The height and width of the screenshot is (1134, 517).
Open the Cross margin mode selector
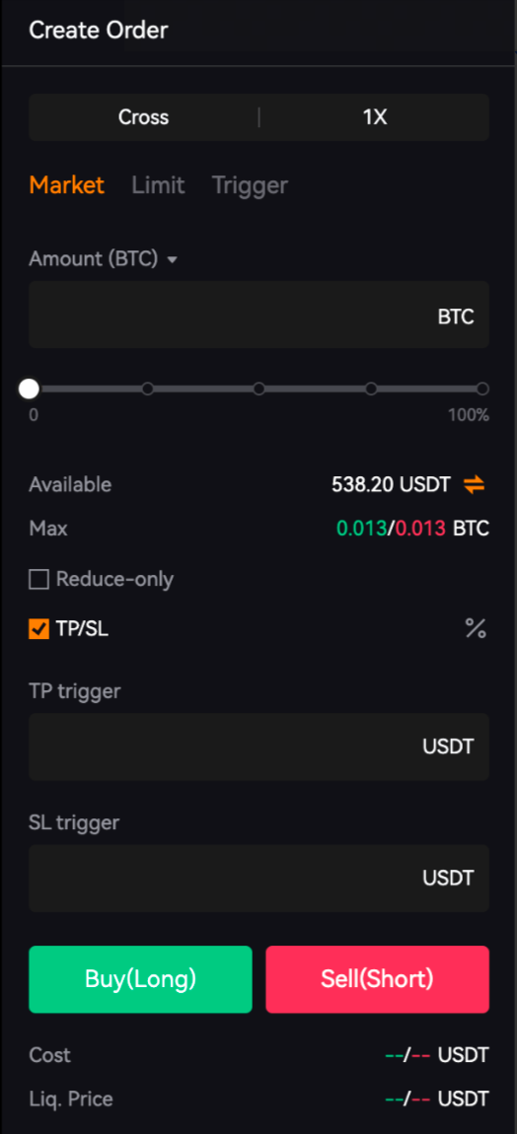click(x=143, y=117)
